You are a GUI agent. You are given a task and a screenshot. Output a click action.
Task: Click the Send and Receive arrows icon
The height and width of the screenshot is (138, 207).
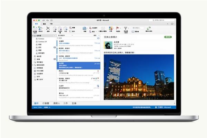(x=149, y=28)
